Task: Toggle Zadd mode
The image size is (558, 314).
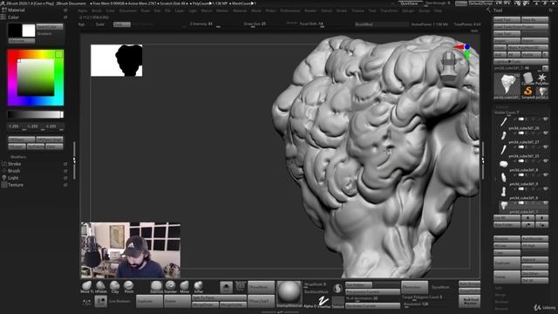Action: coord(100,24)
